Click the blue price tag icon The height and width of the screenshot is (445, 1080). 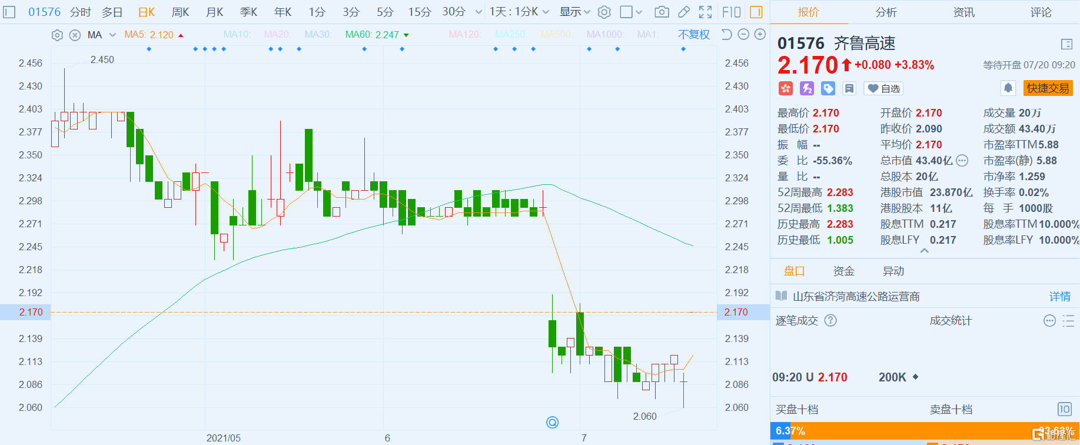coord(828,88)
